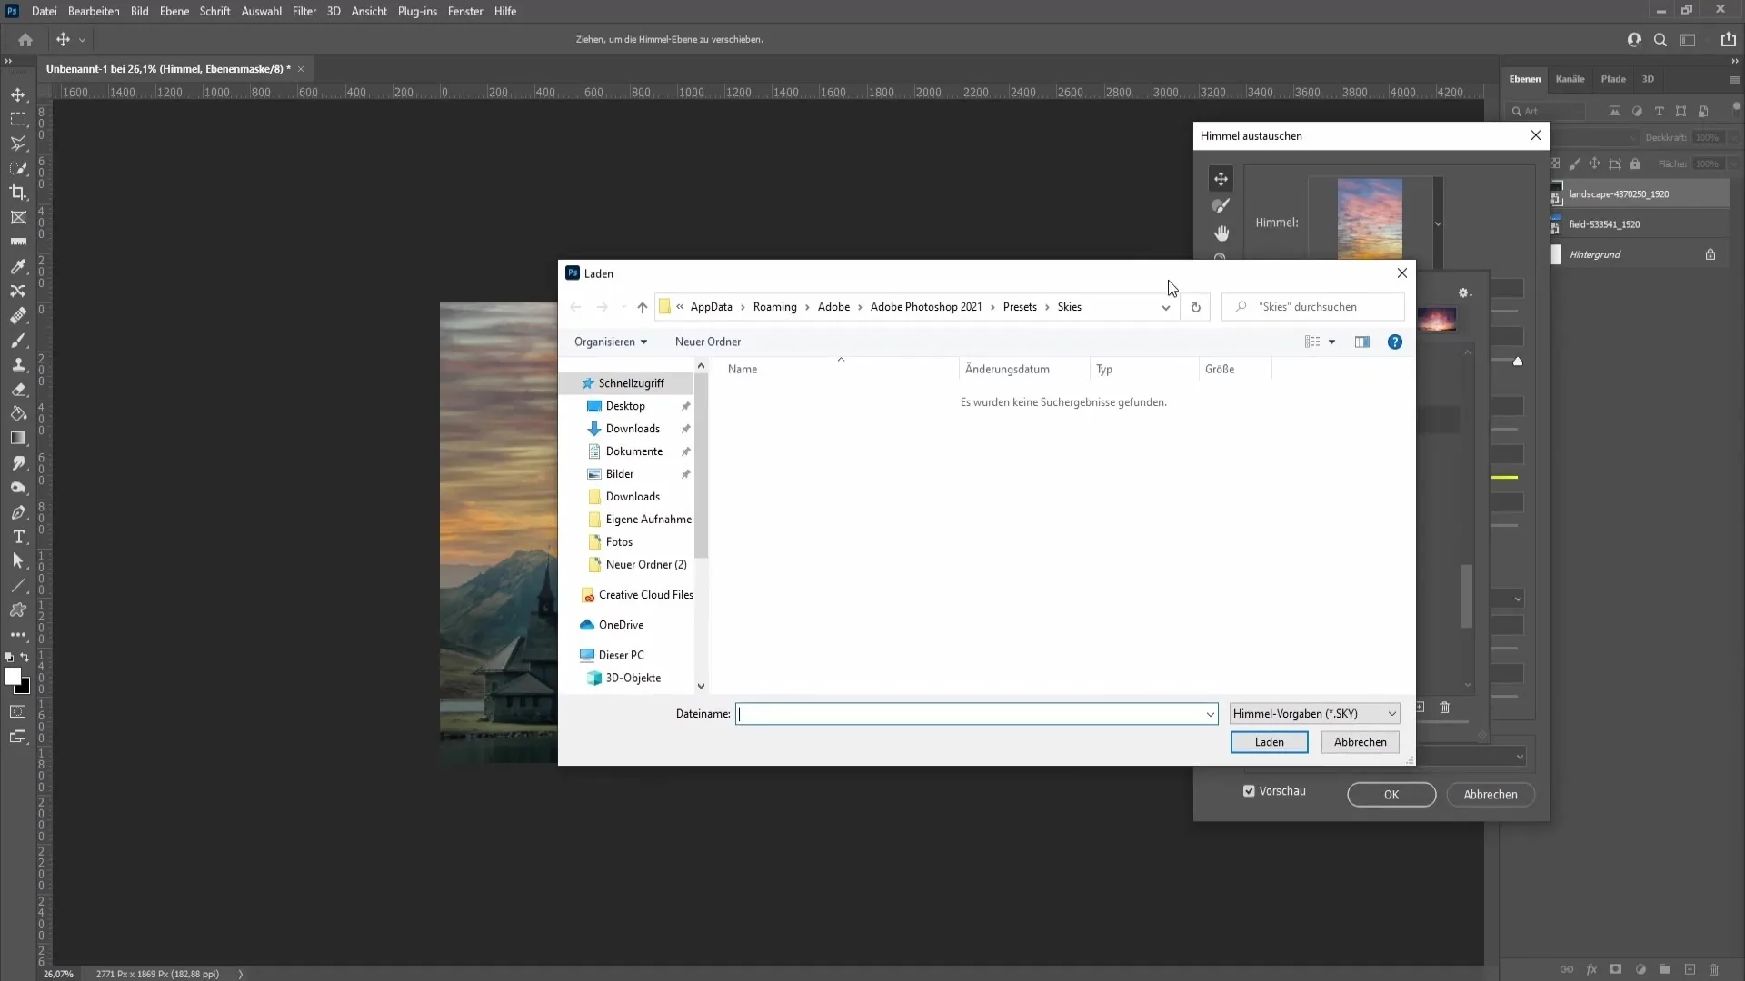Click Laden button to confirm file load

coord(1271,741)
